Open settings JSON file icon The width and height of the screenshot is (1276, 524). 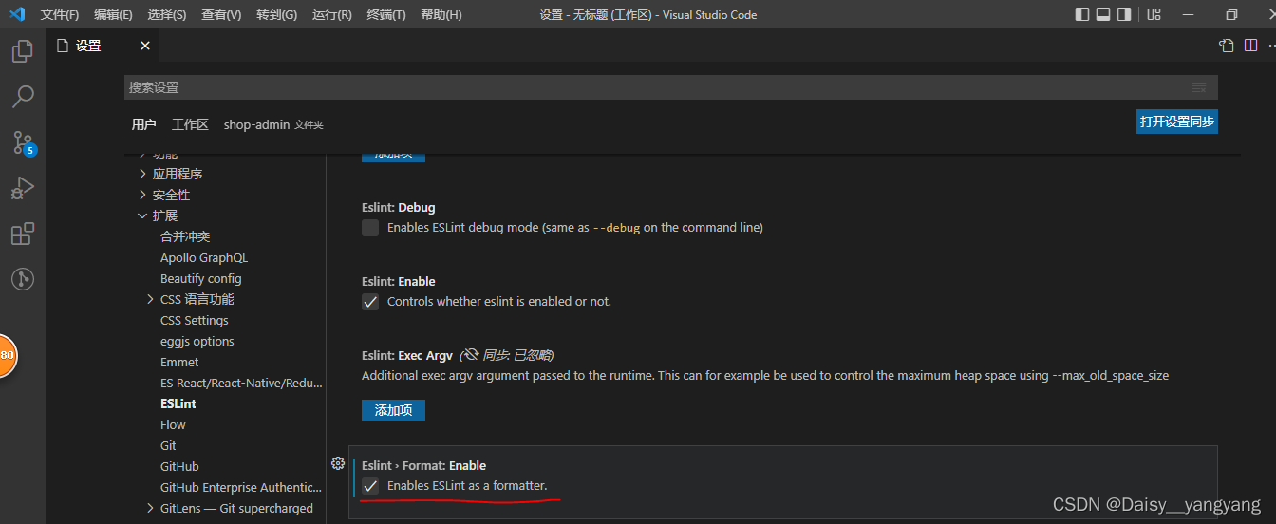tap(1227, 46)
